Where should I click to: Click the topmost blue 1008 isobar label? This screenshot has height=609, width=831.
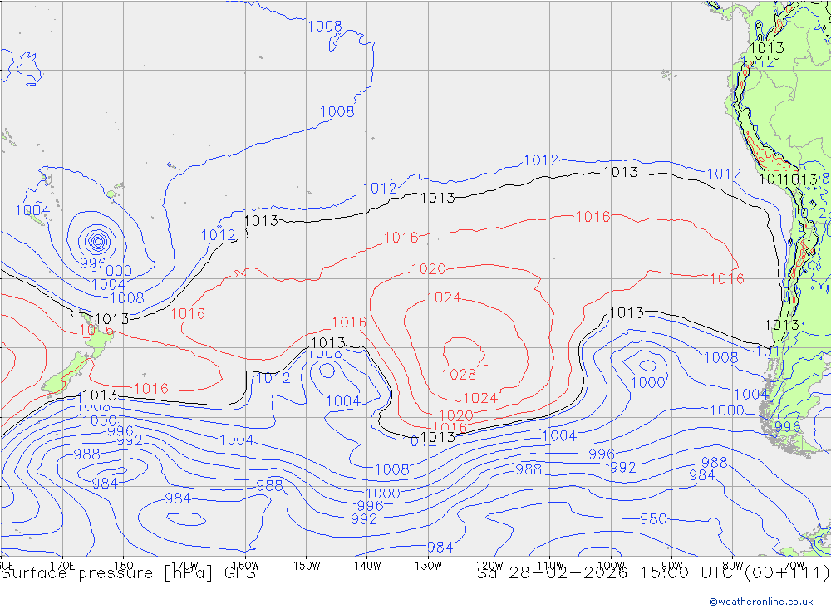point(325,26)
